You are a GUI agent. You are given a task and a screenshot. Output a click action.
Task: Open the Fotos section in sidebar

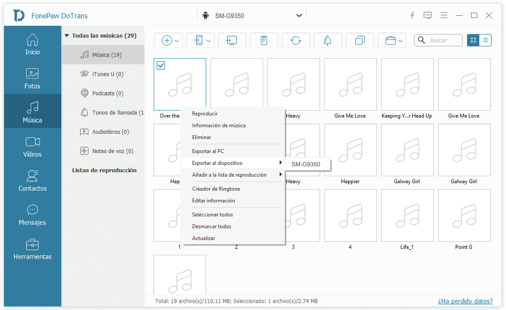tap(32, 78)
